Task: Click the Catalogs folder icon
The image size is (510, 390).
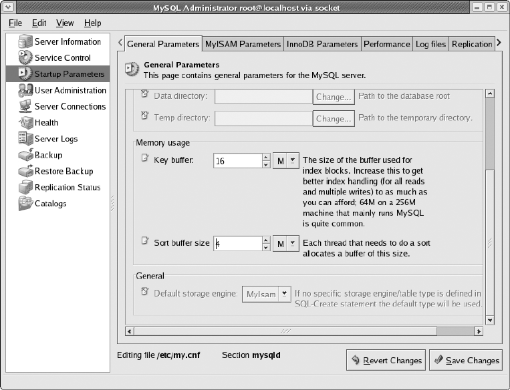Action: tap(25, 204)
